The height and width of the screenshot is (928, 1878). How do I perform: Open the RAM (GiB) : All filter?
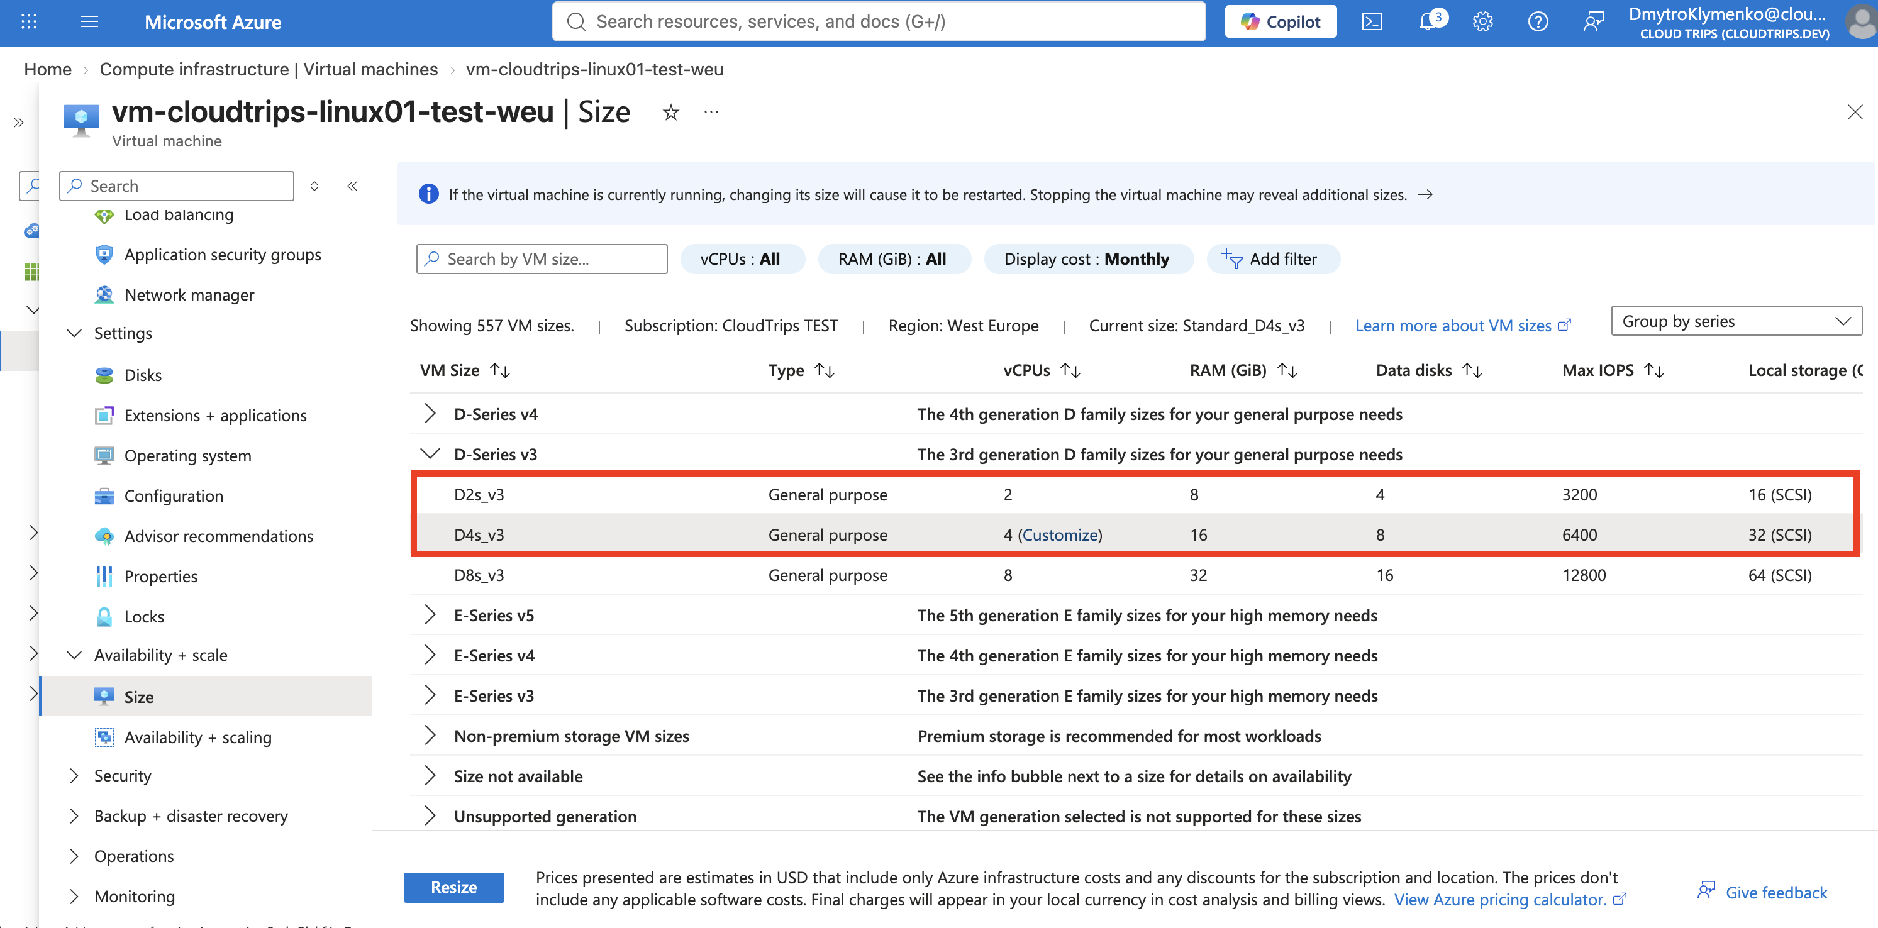(x=893, y=259)
